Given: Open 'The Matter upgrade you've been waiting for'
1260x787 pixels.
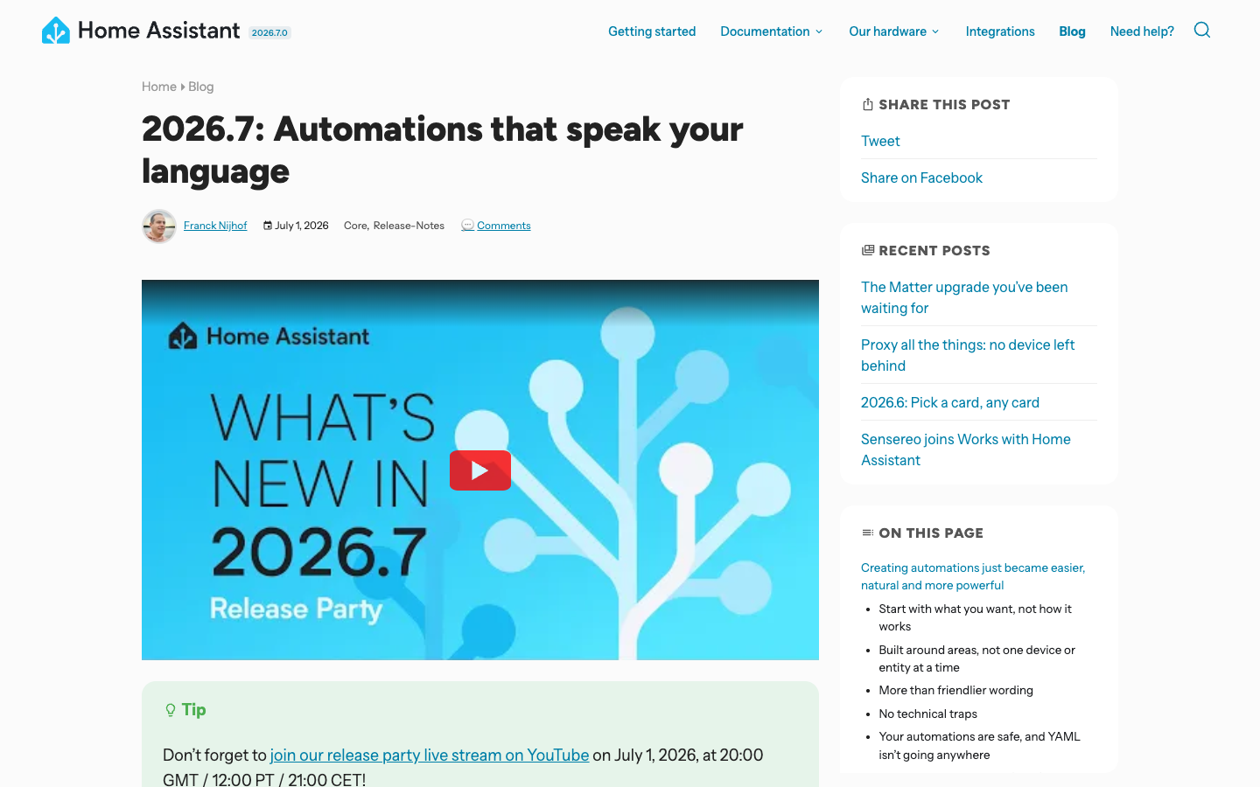Looking at the screenshot, I should [x=964, y=297].
